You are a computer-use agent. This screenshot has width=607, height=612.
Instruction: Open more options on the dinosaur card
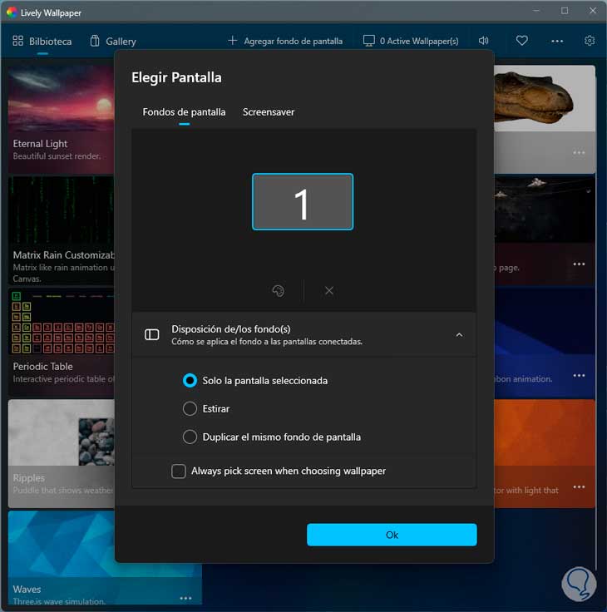(579, 153)
